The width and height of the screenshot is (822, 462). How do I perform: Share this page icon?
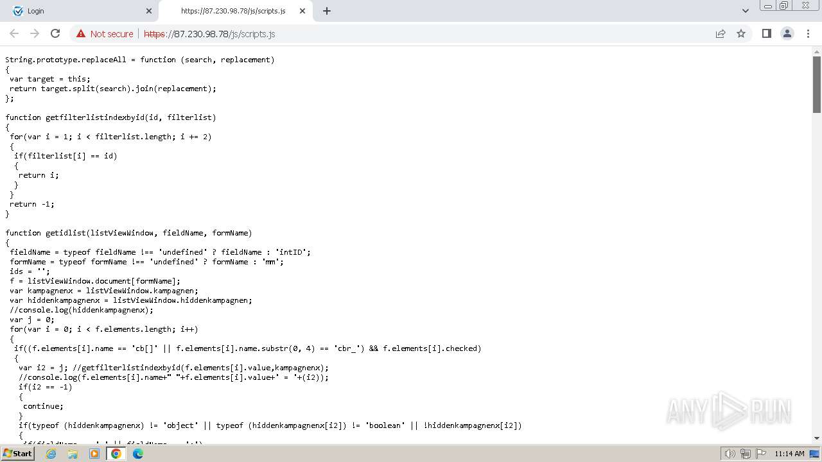pos(721,33)
